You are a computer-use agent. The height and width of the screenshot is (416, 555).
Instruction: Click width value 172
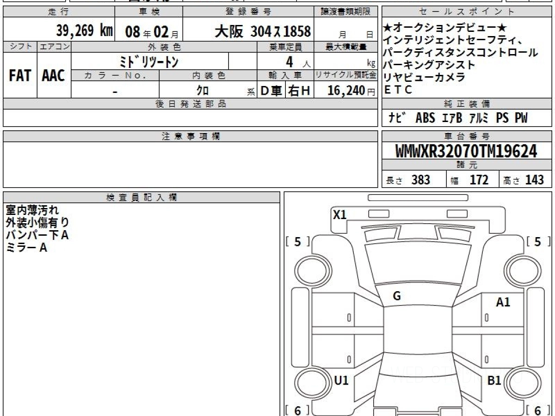479,180
